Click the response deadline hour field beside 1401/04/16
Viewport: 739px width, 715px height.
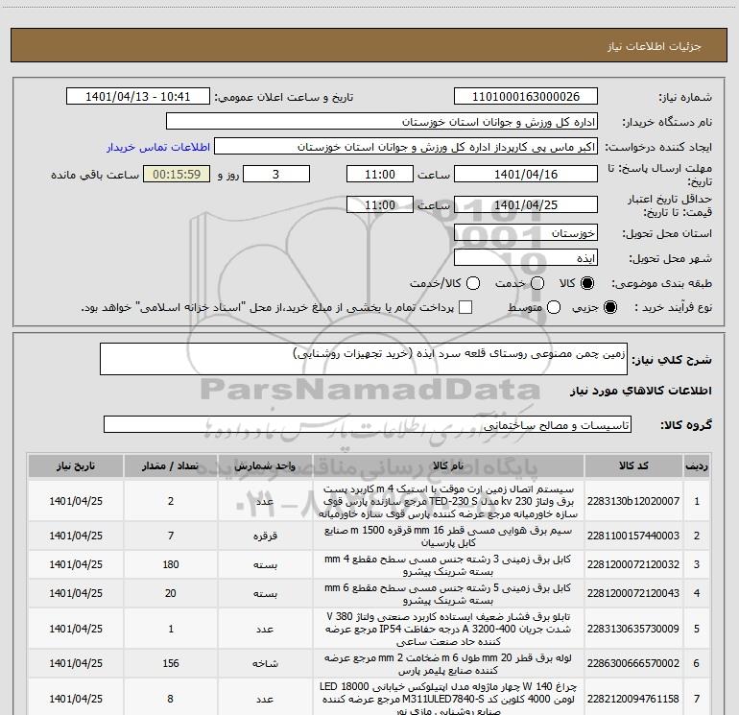(x=380, y=174)
